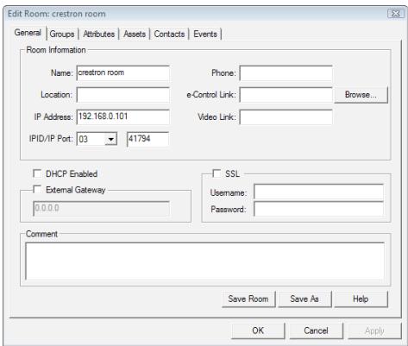Click the Location input field
This screenshot has height=346, width=408.
tap(123, 95)
